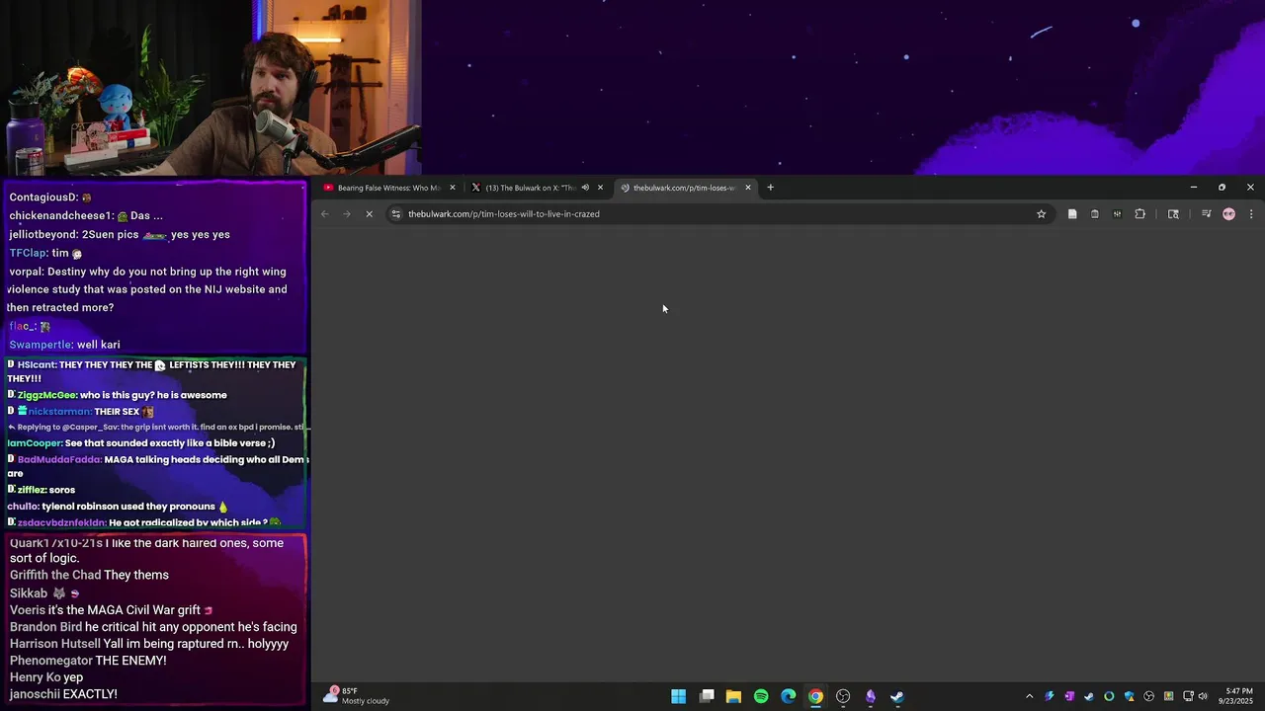View site information icon in address bar
The width and height of the screenshot is (1265, 711).
[x=396, y=214]
